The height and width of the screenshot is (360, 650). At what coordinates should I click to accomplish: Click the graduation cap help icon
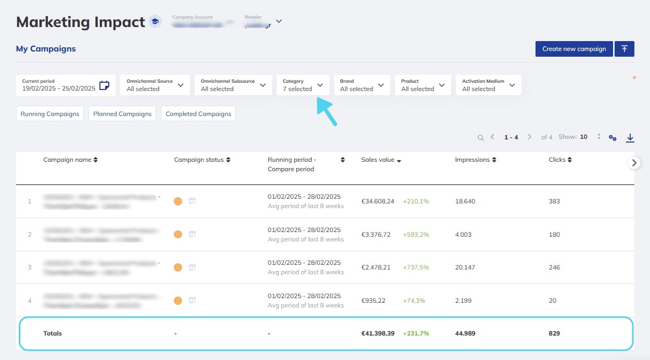[155, 22]
